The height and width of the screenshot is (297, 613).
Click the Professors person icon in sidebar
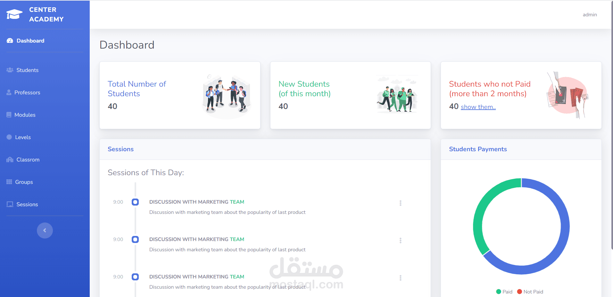pos(9,92)
